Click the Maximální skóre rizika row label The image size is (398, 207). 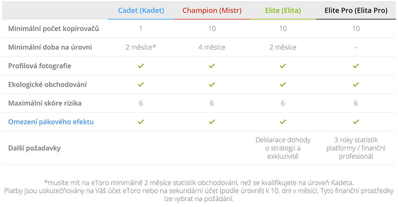[x=45, y=103]
